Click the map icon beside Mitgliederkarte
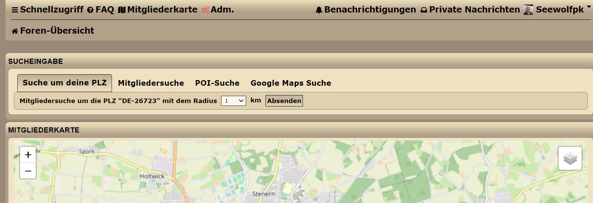This screenshot has width=593, height=203. click(122, 10)
